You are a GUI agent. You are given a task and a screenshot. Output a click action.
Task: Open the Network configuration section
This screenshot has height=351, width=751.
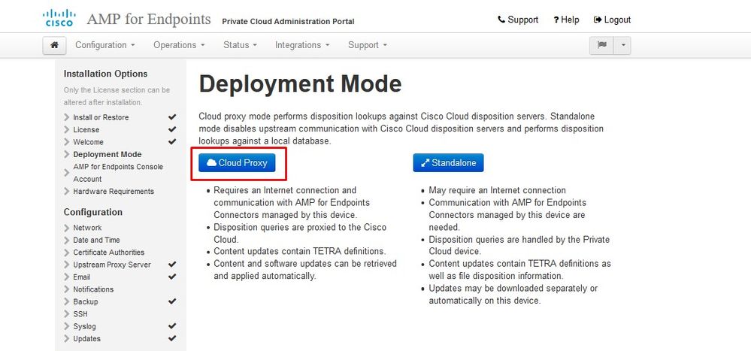pos(87,228)
